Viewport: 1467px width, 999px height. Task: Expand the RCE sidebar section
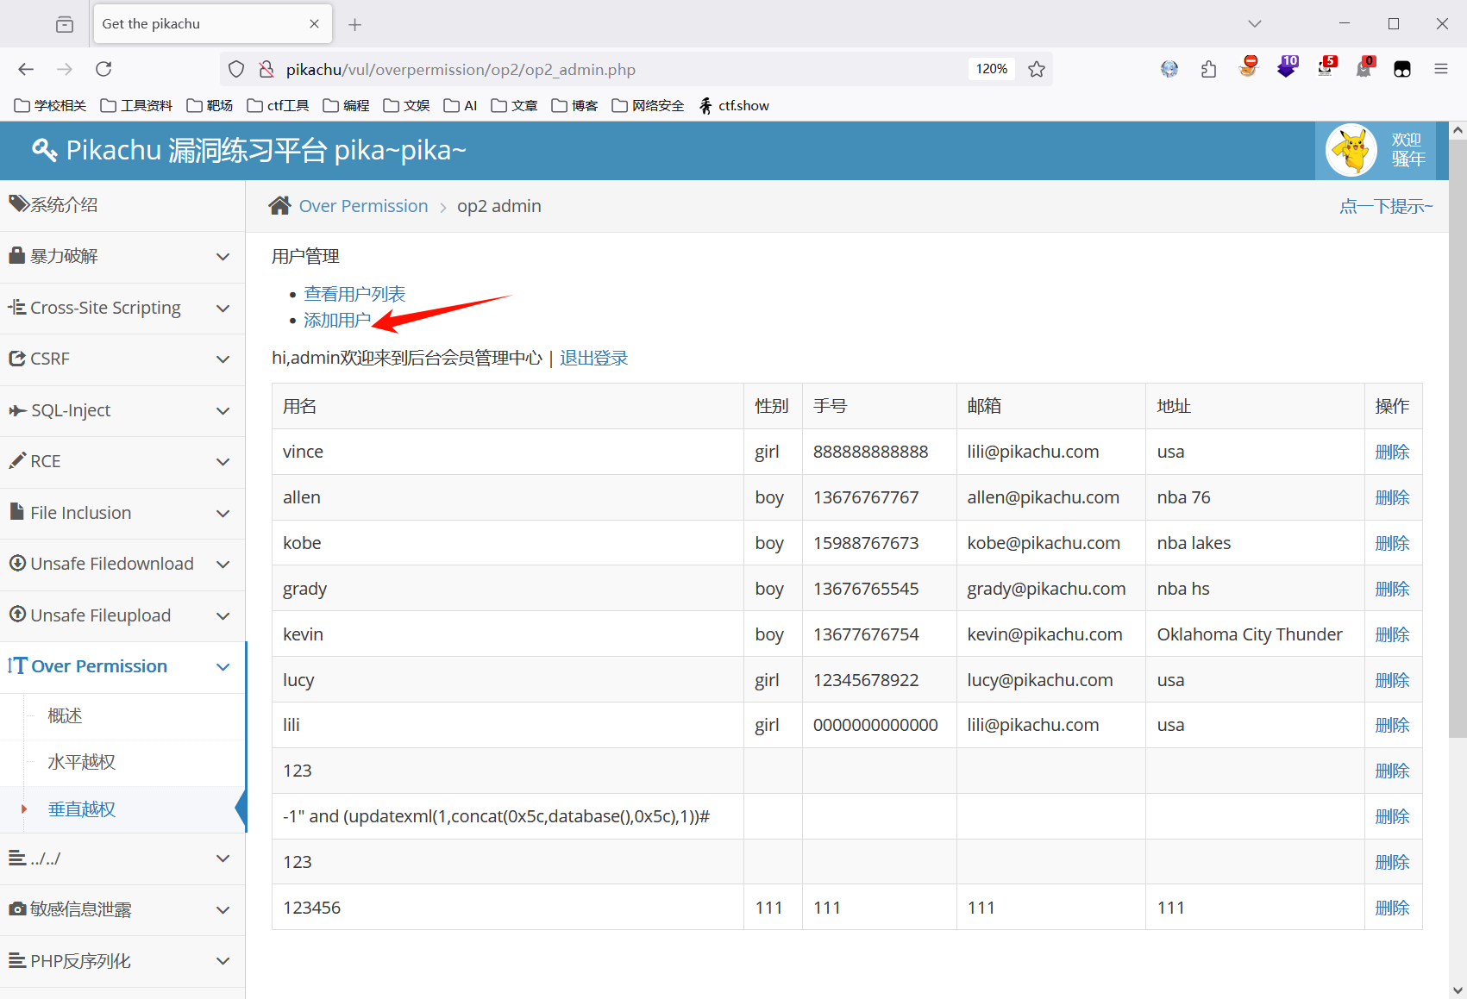coord(122,461)
